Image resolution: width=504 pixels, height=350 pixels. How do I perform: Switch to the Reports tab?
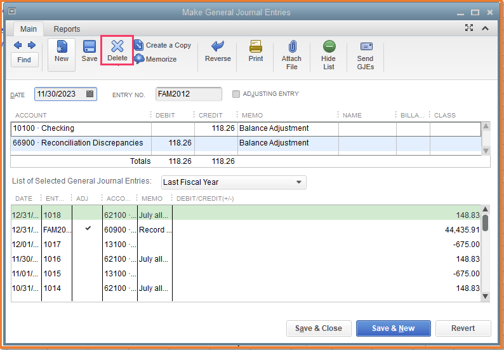(x=67, y=29)
